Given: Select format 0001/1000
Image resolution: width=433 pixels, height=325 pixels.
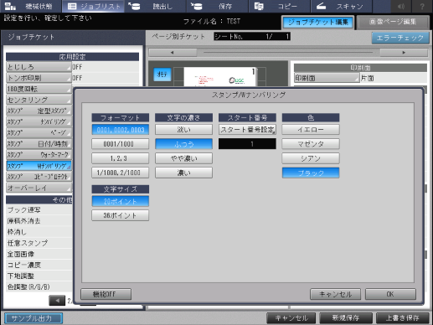Looking at the screenshot, I should click(x=120, y=144).
